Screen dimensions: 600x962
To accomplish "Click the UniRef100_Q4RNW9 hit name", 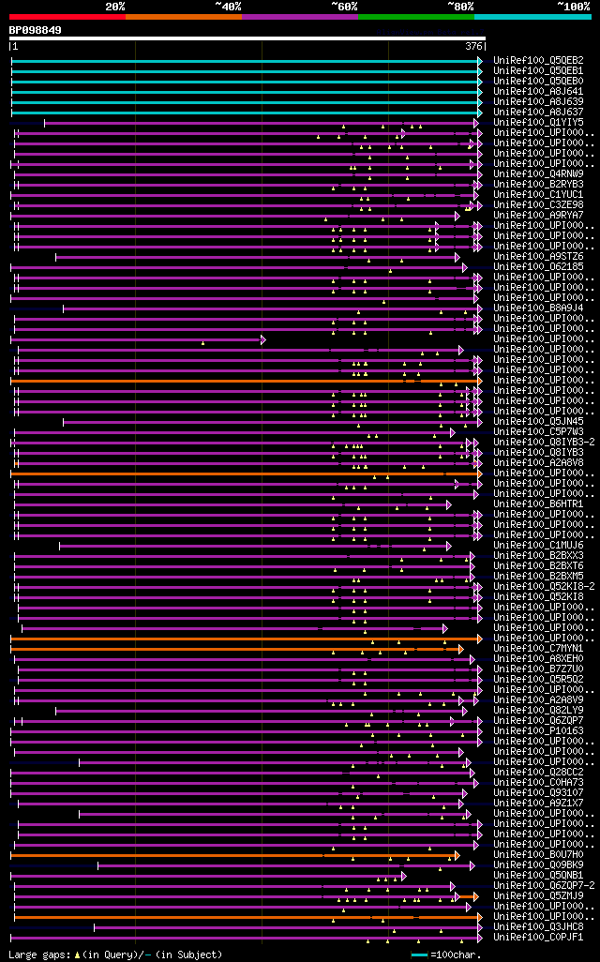I will coord(538,173).
